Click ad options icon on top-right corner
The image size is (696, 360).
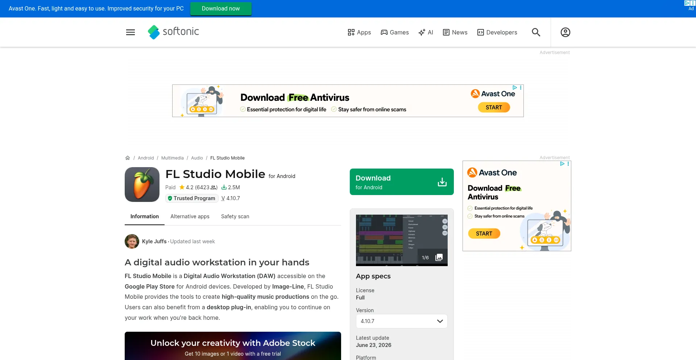[693, 3]
